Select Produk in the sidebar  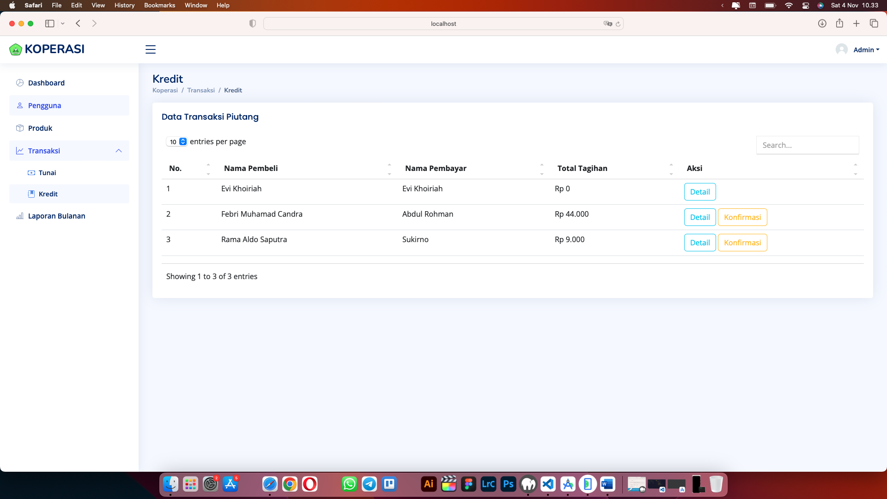click(40, 128)
